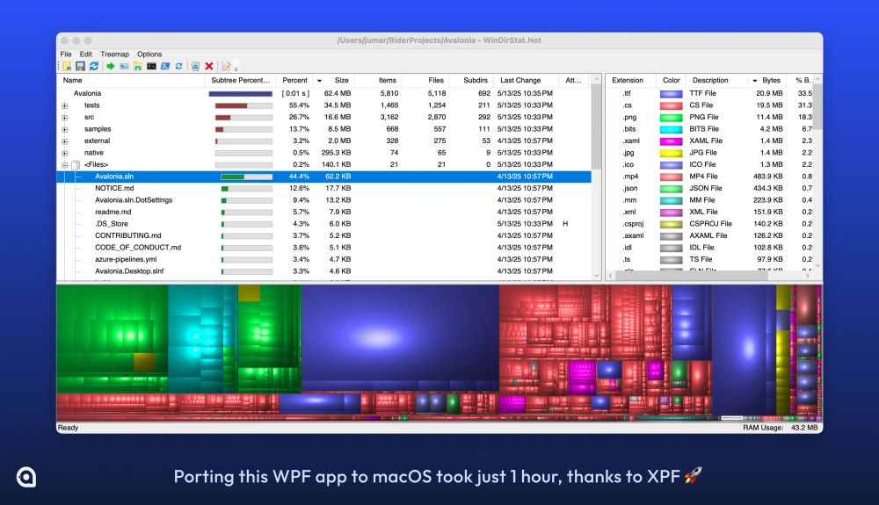
Task: Expand the native folder node
Action: coord(64,153)
